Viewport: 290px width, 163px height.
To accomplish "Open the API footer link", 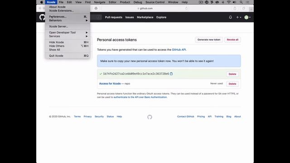I will coord(209,116).
